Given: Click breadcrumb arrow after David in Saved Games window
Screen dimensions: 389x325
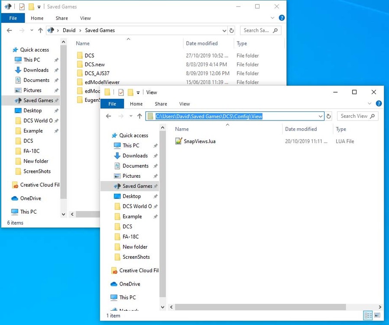Looking at the screenshot, I should (80, 30).
